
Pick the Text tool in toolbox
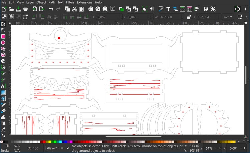(3, 86)
